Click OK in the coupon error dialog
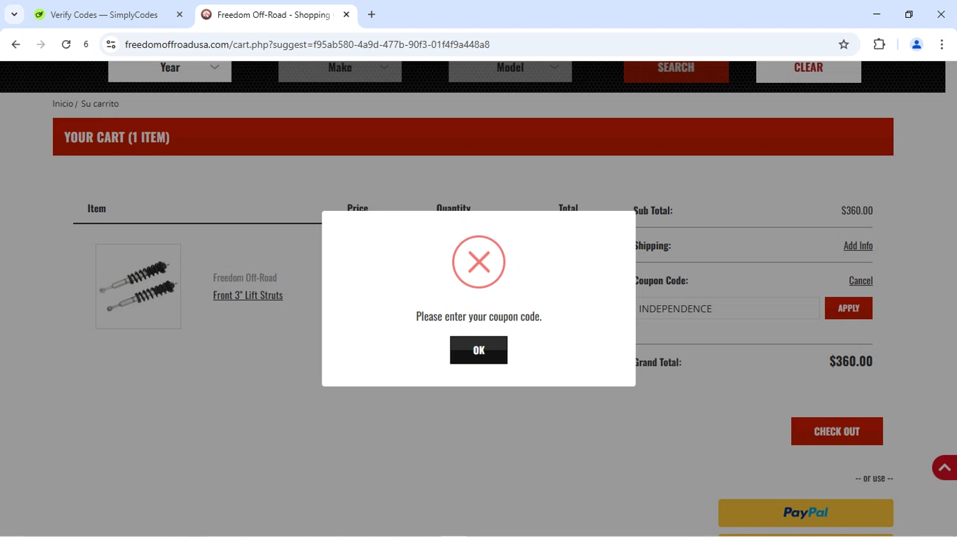Image resolution: width=957 pixels, height=537 pixels. (478, 350)
